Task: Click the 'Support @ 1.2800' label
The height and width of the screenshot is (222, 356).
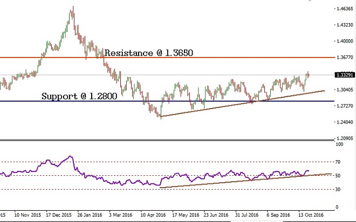Action: pos(79,96)
